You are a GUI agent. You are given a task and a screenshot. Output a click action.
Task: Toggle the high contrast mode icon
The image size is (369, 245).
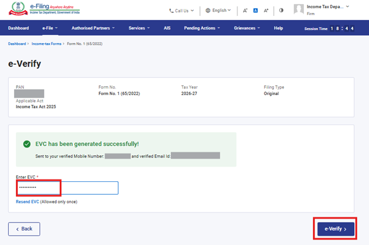coord(281,11)
